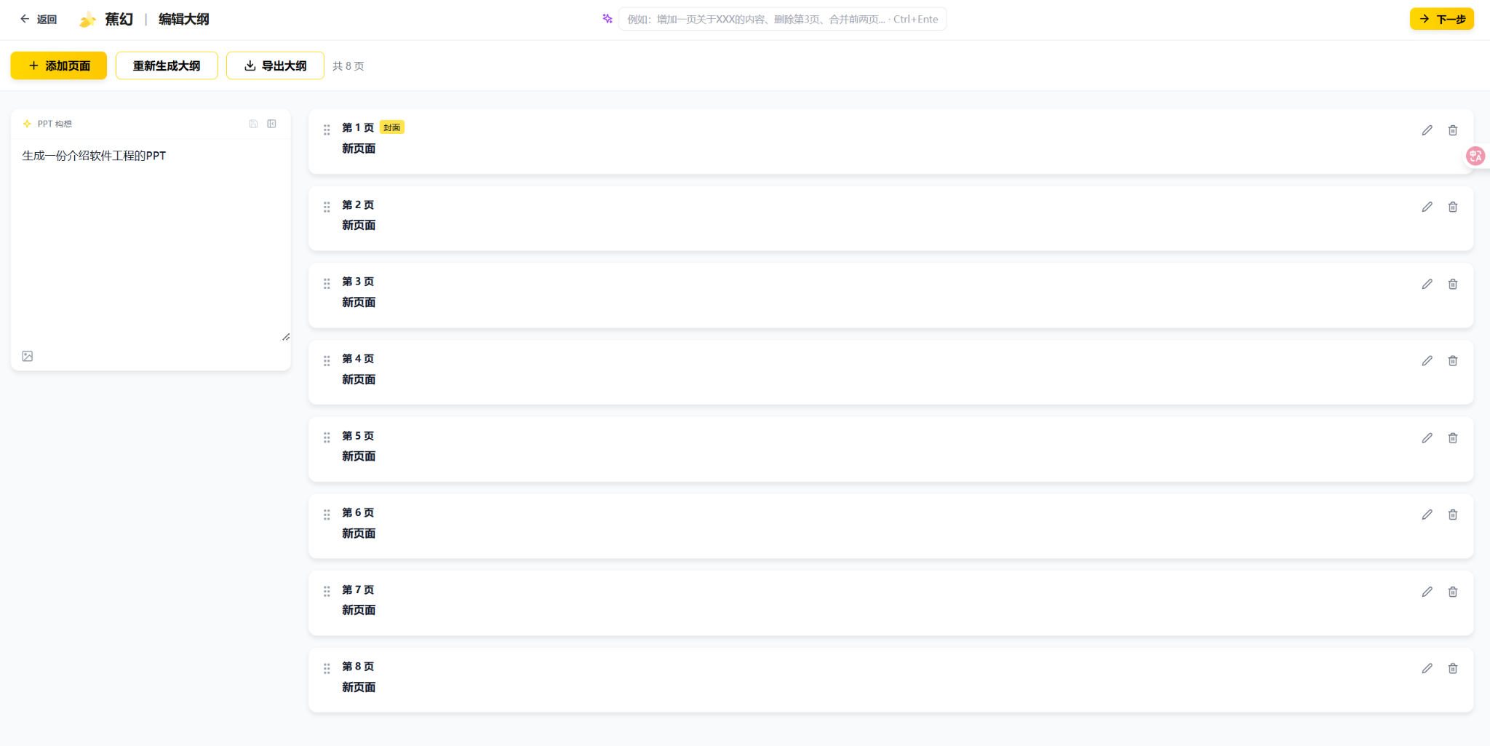Click the drag handle of page 5

(x=327, y=437)
